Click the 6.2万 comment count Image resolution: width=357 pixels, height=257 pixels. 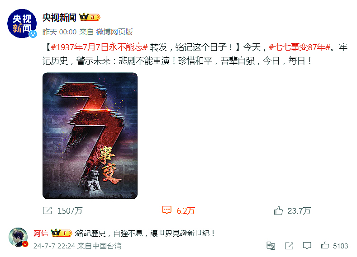186,210
